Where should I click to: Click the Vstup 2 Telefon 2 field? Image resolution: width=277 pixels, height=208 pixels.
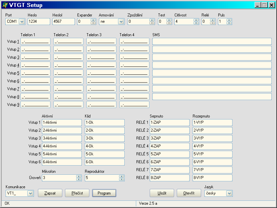pos(68,49)
